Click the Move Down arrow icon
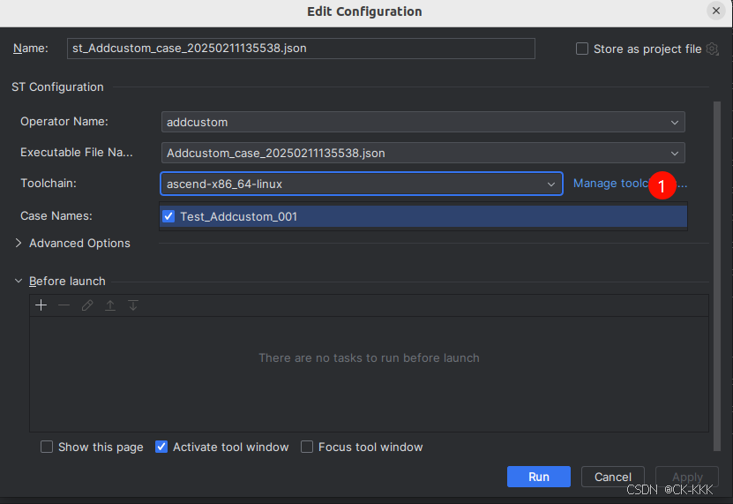Screen dimensions: 733x504 (133, 305)
